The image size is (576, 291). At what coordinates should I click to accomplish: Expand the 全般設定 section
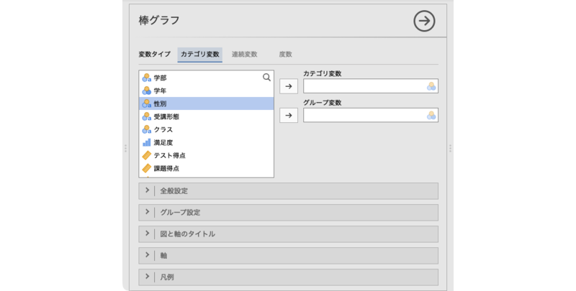(x=288, y=191)
